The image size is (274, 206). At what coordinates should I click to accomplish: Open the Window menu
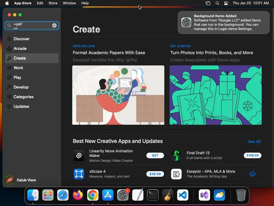tap(69, 3)
